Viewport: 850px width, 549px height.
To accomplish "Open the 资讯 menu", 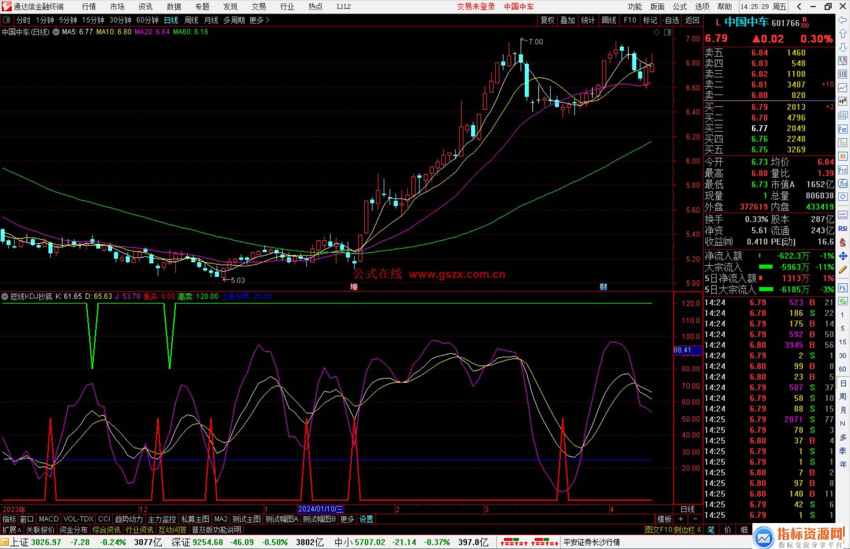I will pos(145,7).
